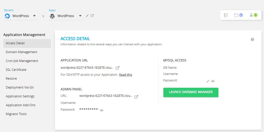Click the servers list icon in top-right panel
Screen dimensions: 264x132
click(226, 15)
